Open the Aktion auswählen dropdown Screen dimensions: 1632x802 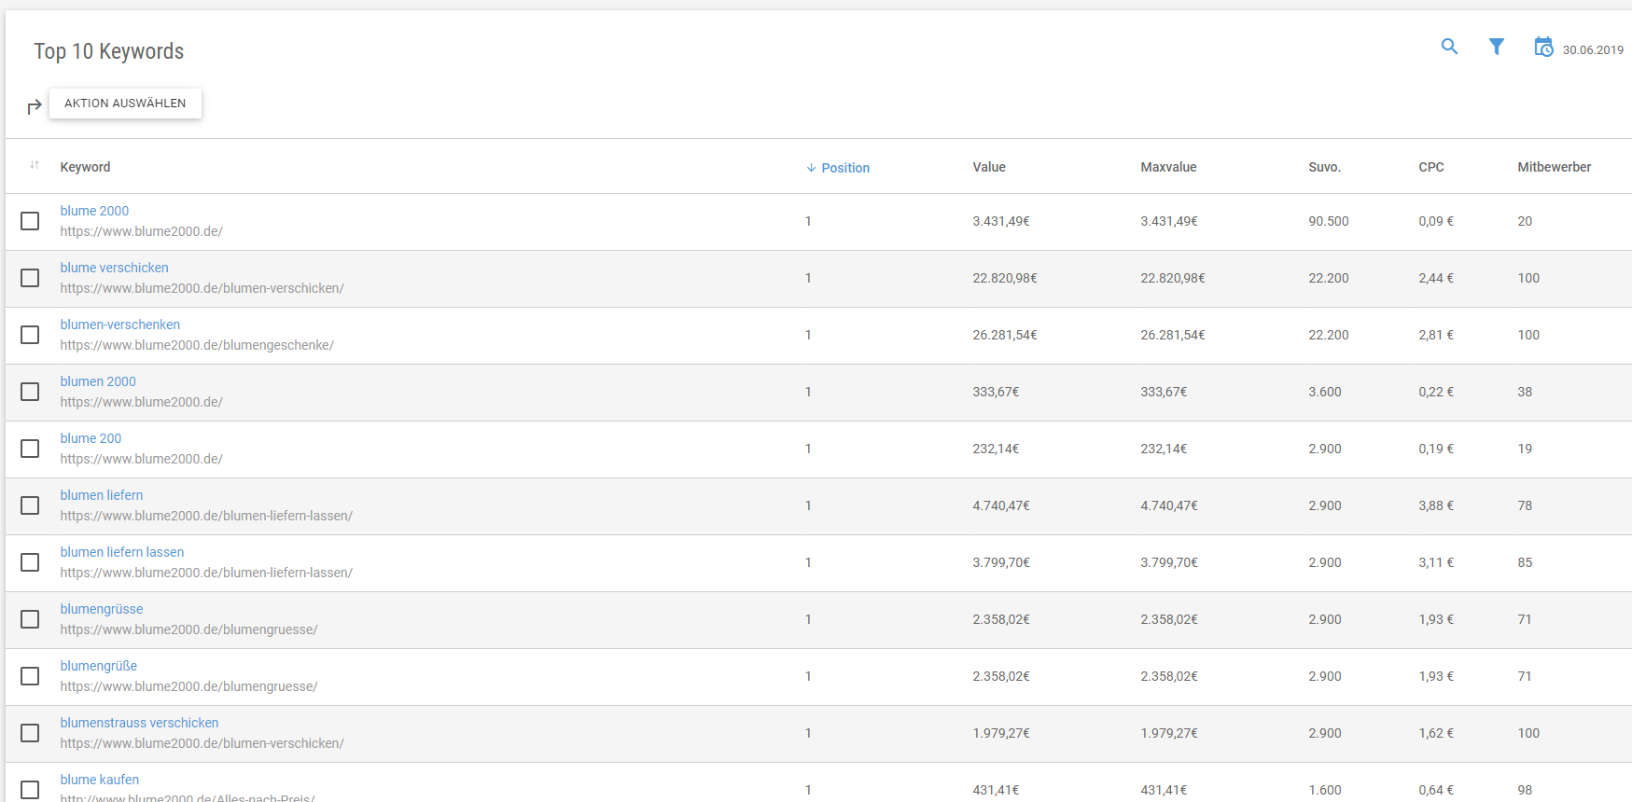pyautogui.click(x=125, y=104)
